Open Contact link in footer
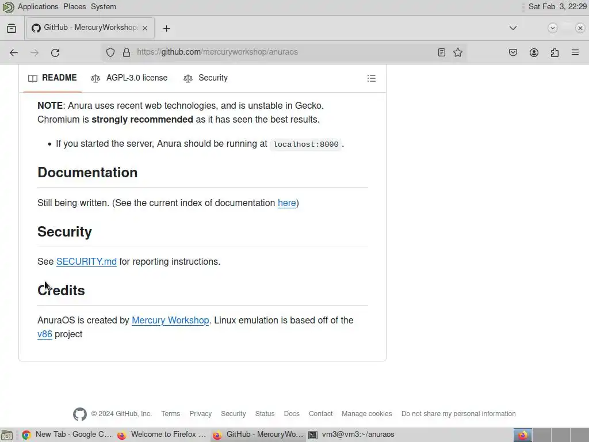The width and height of the screenshot is (589, 442). pyautogui.click(x=320, y=414)
